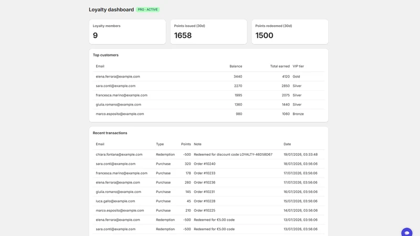Click Order #10228 note
Screen dimensions: 420x236
(x=205, y=201)
